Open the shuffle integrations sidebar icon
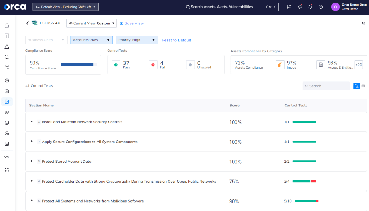 [x=7, y=170]
